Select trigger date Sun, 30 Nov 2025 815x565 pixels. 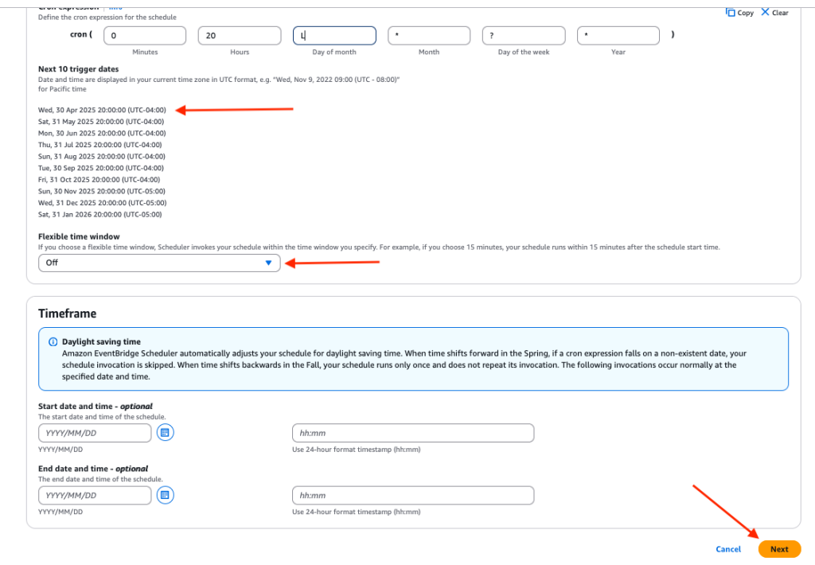tap(101, 191)
